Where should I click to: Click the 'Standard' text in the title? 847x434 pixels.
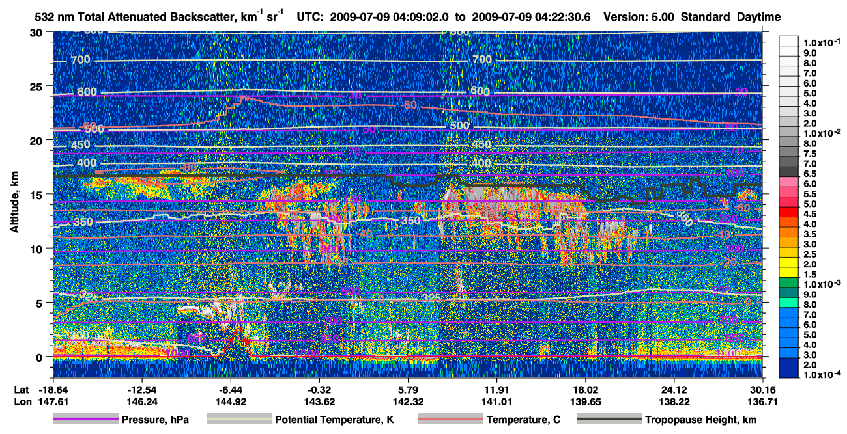[x=706, y=17]
